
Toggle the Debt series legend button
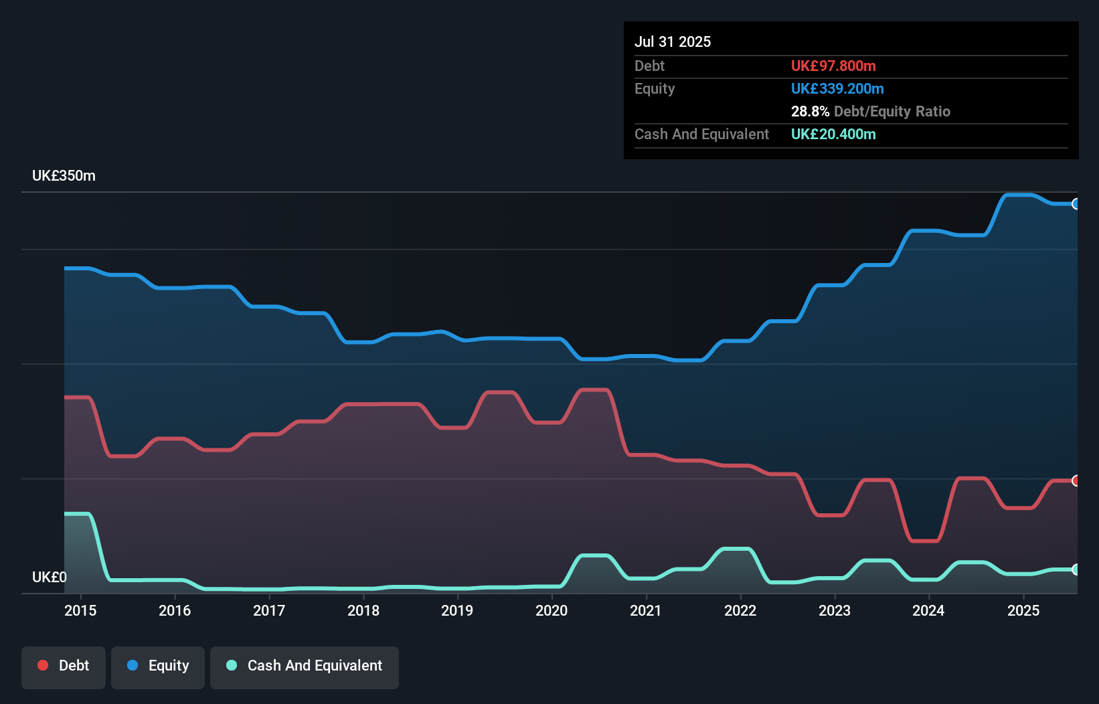(64, 667)
